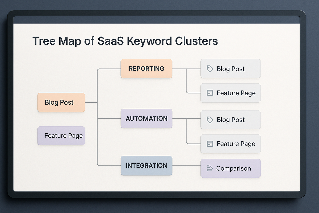Click the REPORTING heading label
The width and height of the screenshot is (319, 213).
[x=146, y=69]
